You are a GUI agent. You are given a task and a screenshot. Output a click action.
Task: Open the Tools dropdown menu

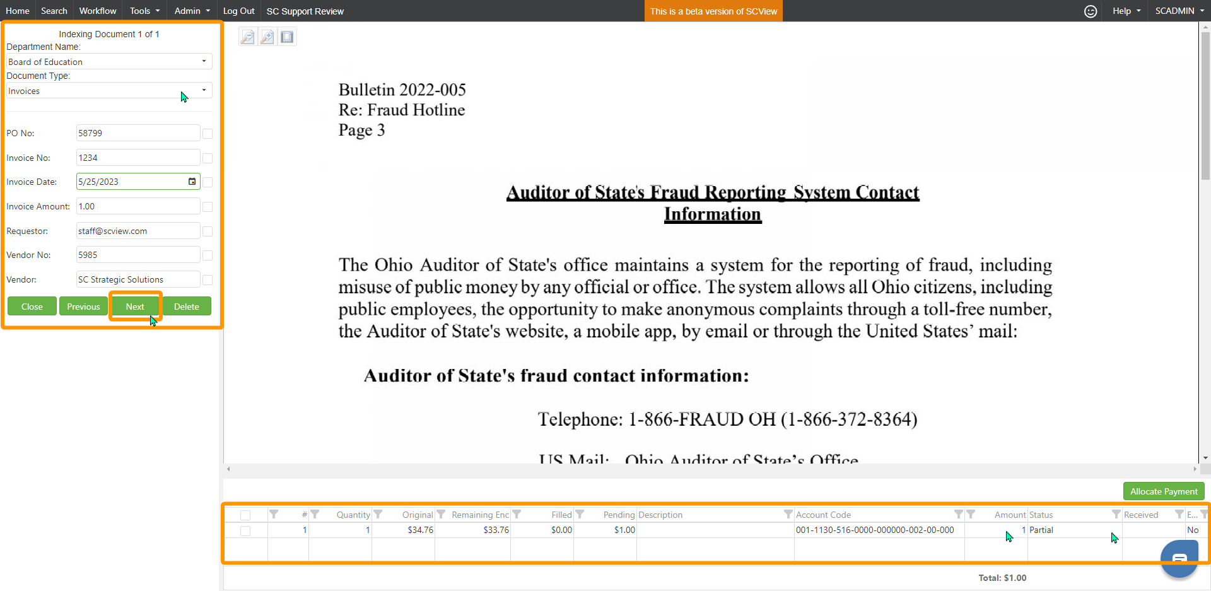pyautogui.click(x=144, y=11)
